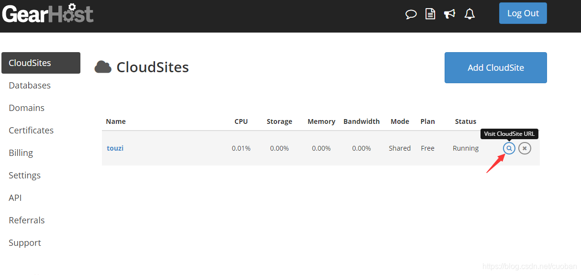Open the touzi site link
Image resolution: width=581 pixels, height=275 pixels.
tap(115, 148)
